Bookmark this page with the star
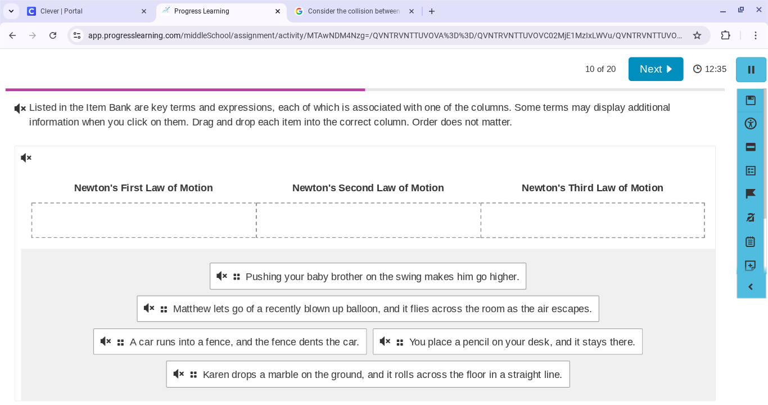Viewport: 768px width, 405px height. (697, 35)
